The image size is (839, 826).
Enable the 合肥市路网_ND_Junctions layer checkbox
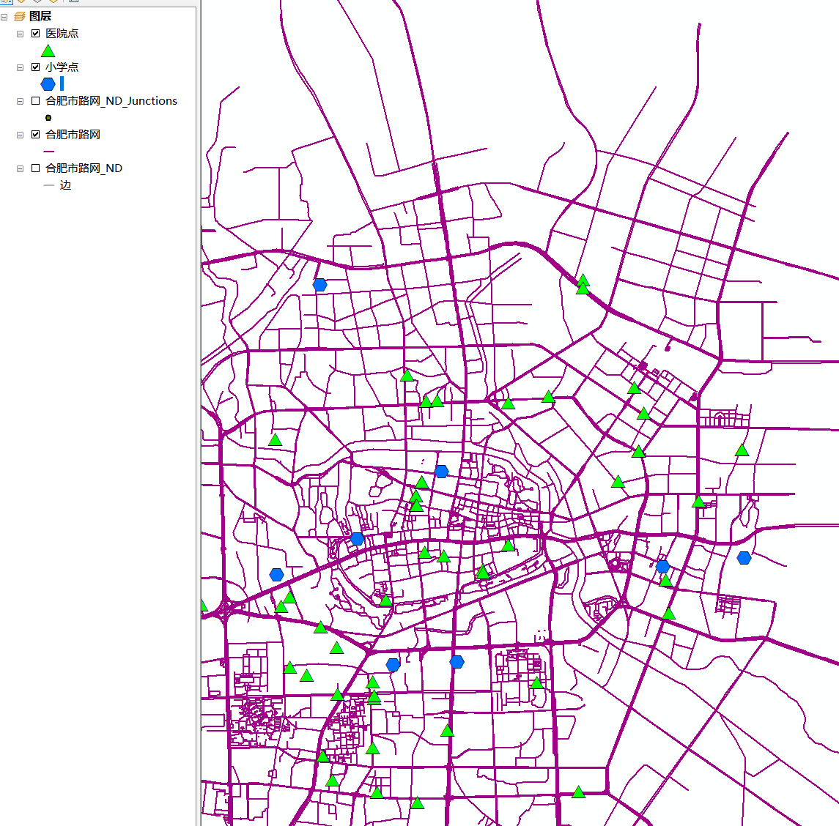35,100
